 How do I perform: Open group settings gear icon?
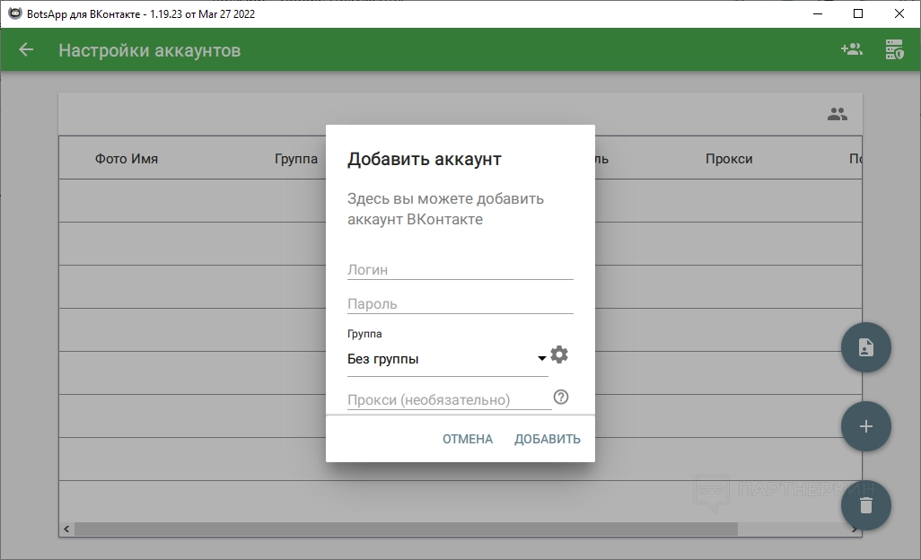tap(559, 354)
